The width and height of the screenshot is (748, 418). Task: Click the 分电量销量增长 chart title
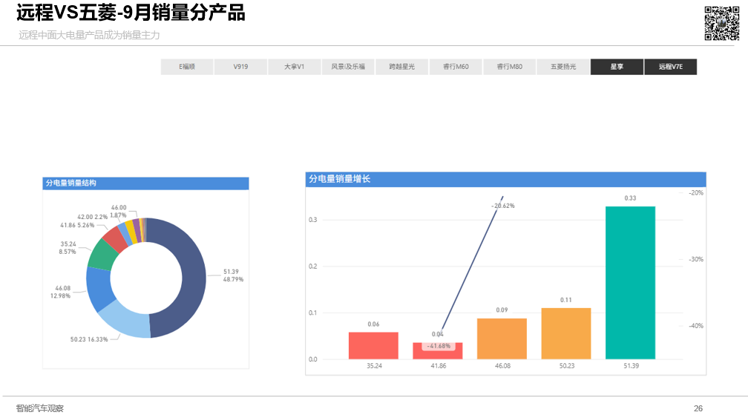point(339,179)
